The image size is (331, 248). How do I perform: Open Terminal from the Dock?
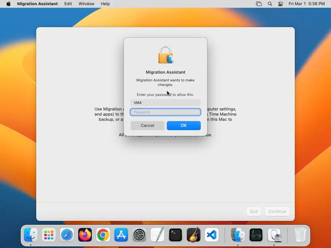(176, 235)
